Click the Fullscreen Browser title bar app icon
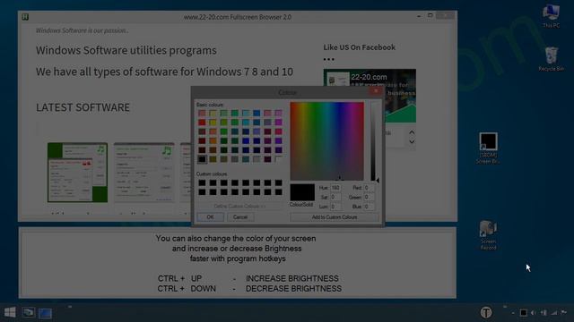This screenshot has height=322, width=574. [x=25, y=17]
